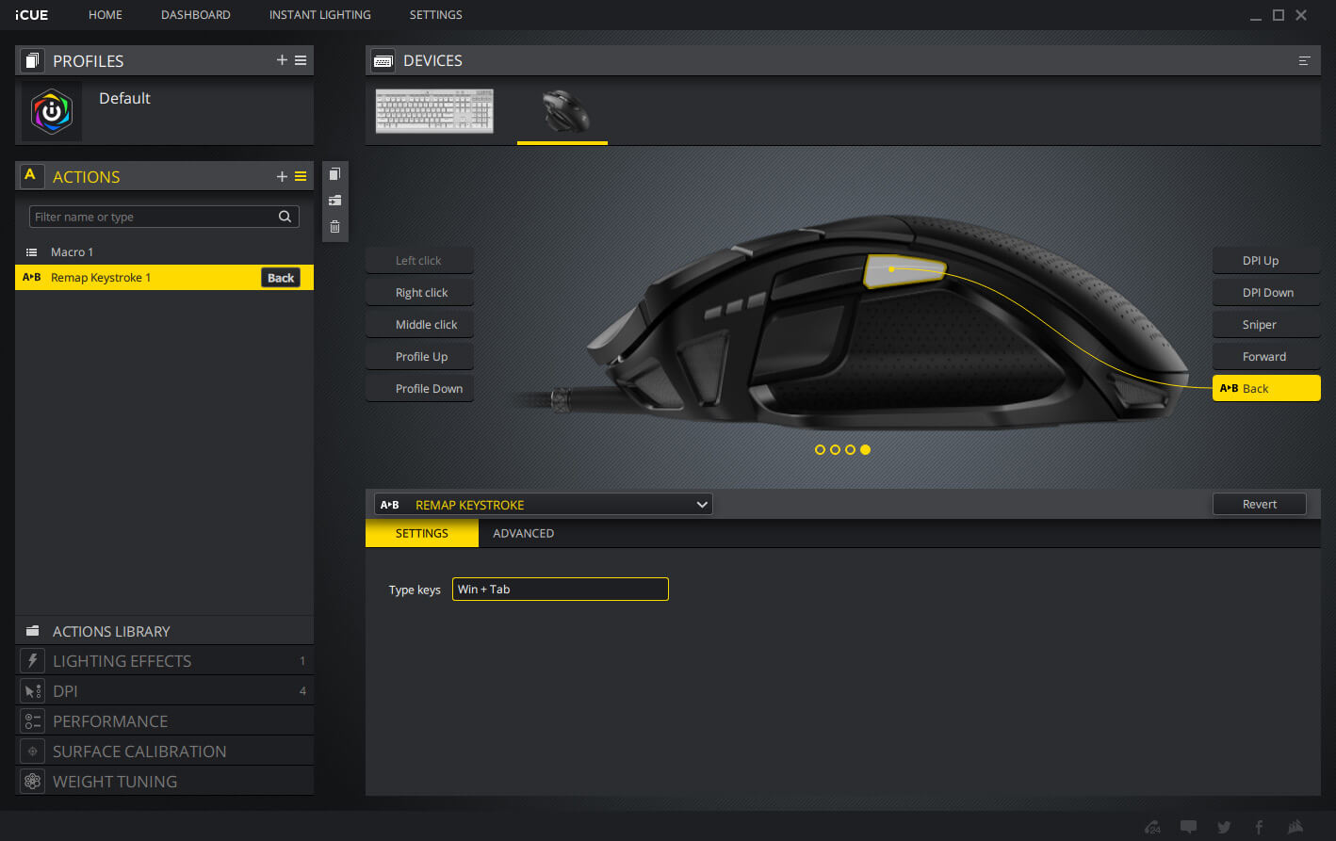Screen dimensions: 1336x841
Task: Select the Middle click mouse button
Action: (x=420, y=325)
